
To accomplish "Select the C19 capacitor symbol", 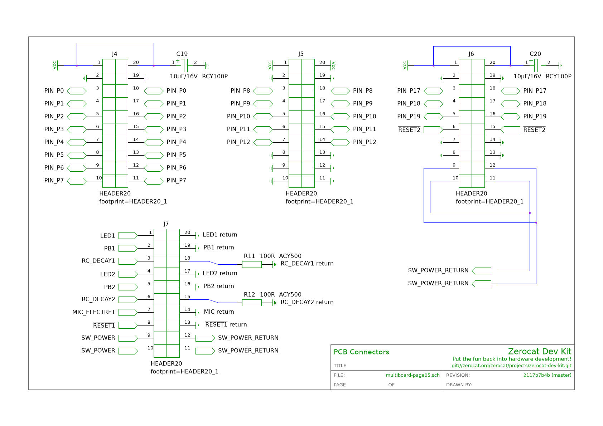I will 184,65.
